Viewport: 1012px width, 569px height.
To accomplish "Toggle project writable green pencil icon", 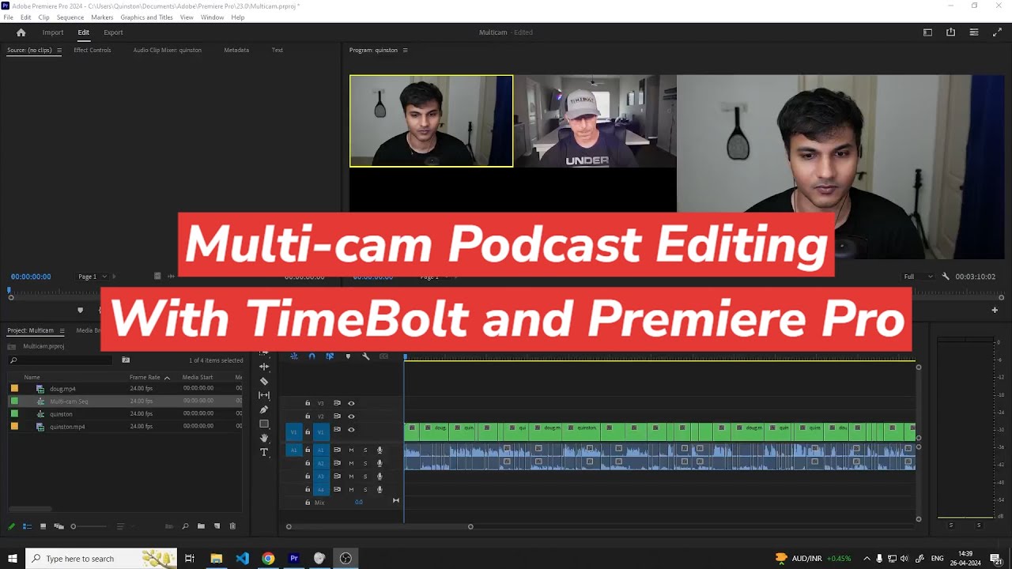I will [11, 526].
